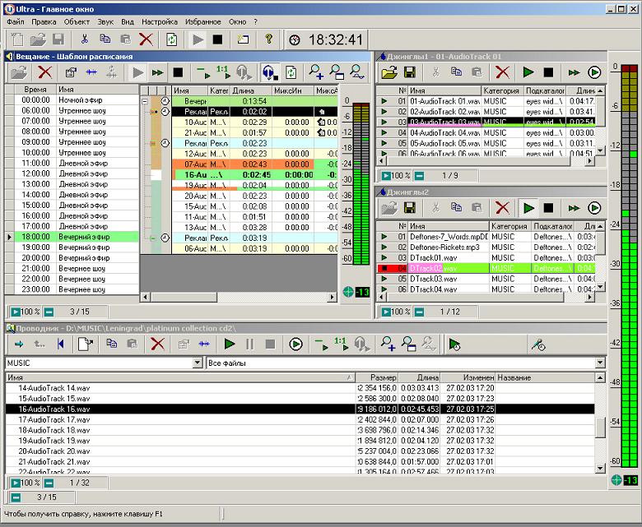This screenshot has width=642, height=527.
Task: Click magnifier with window zoom icon in Вещание
Action: pos(337,72)
